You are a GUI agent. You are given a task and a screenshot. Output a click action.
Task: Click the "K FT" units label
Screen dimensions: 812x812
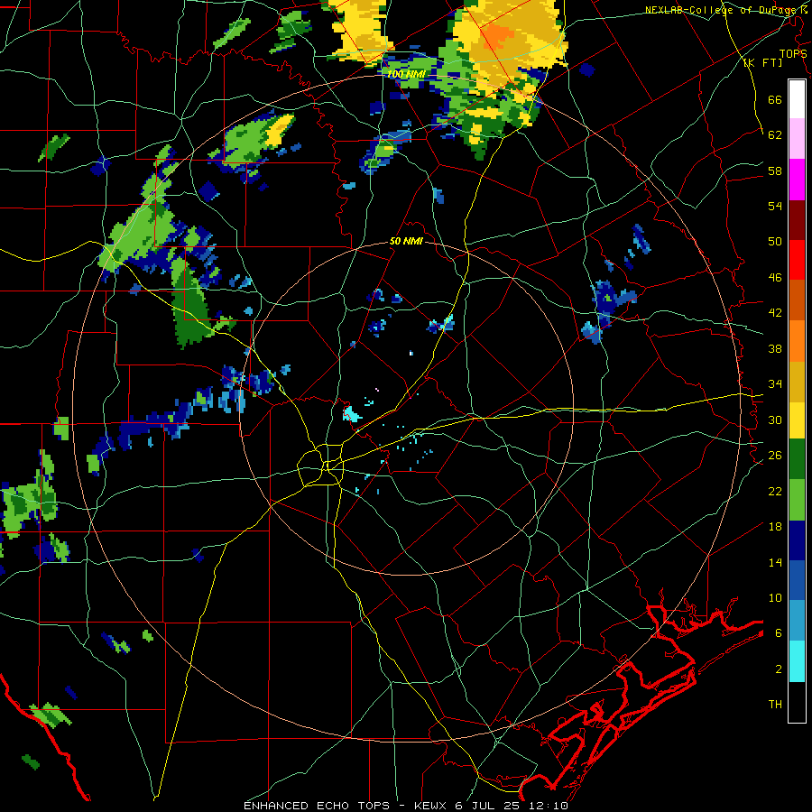762,63
